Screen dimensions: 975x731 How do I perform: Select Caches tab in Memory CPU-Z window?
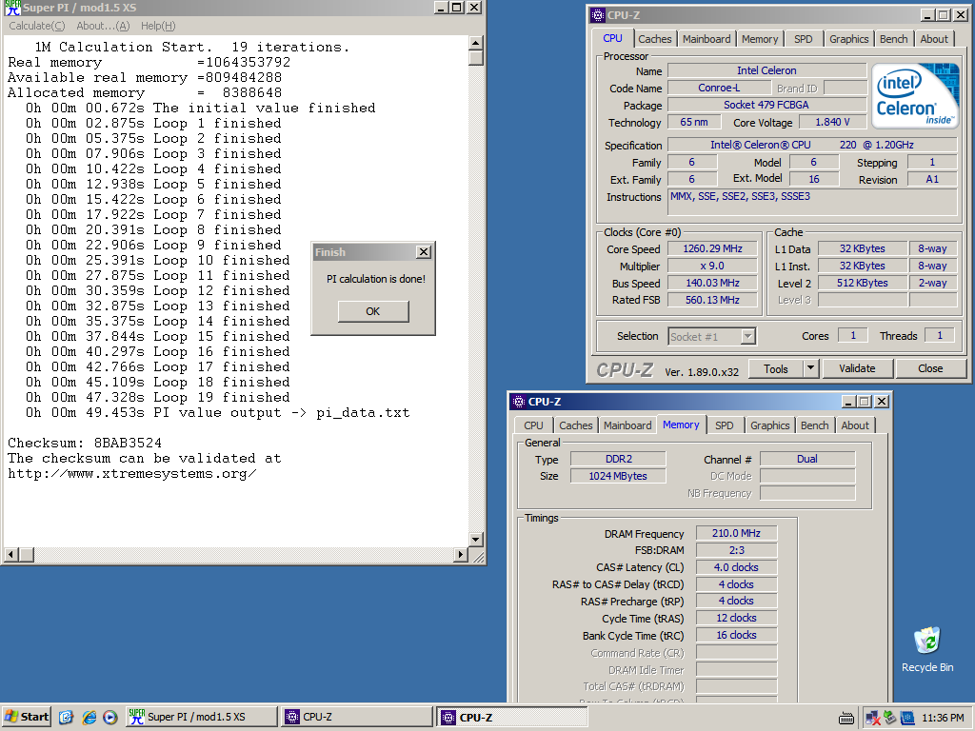tap(576, 425)
